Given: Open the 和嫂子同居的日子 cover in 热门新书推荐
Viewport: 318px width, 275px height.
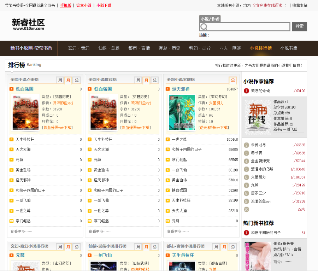Looking at the screenshot, I should tap(257, 256).
